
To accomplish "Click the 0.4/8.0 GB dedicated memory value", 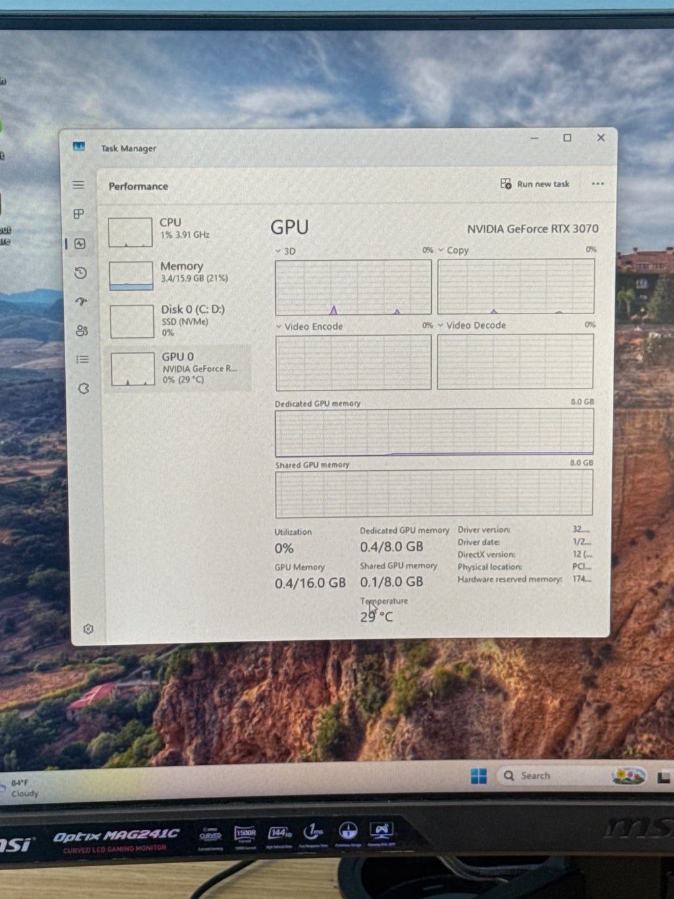I will point(392,547).
